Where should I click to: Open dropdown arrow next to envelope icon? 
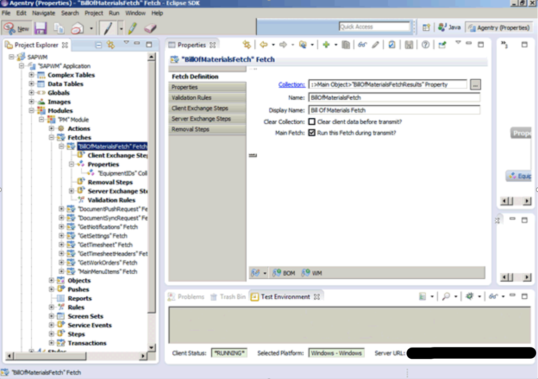(x=91, y=29)
